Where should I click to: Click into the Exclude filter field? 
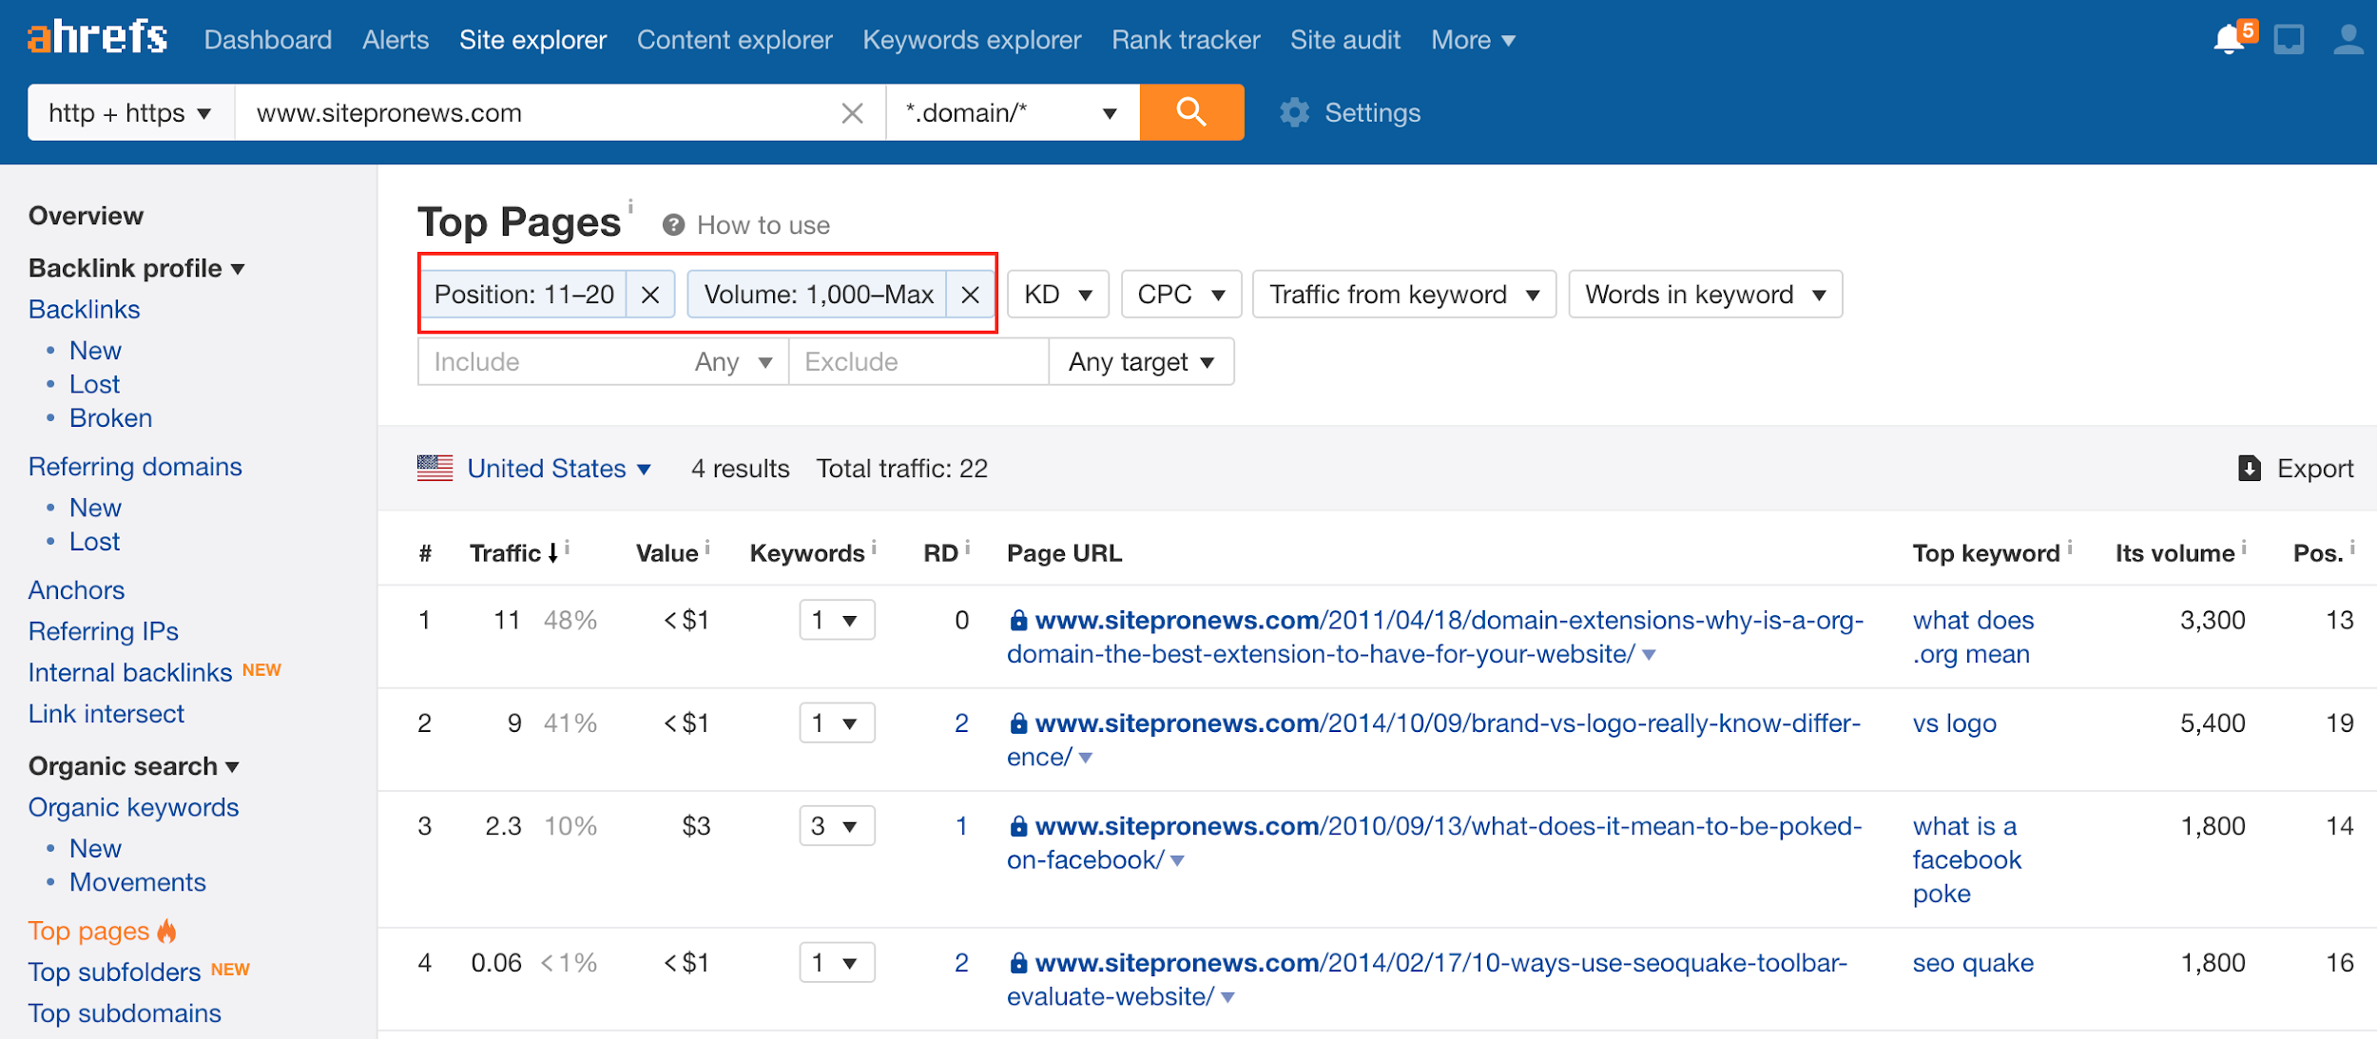pos(918,362)
